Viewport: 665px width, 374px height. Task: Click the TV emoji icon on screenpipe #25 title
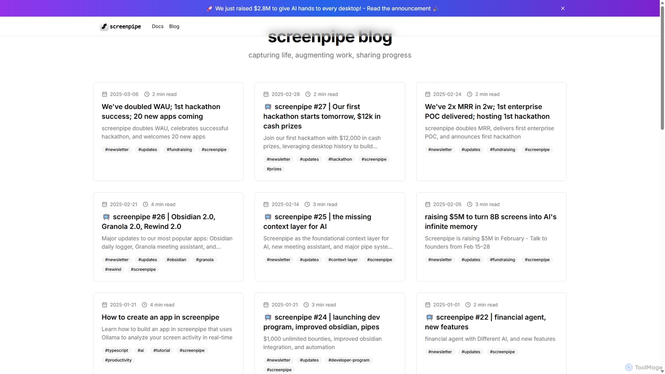click(268, 217)
